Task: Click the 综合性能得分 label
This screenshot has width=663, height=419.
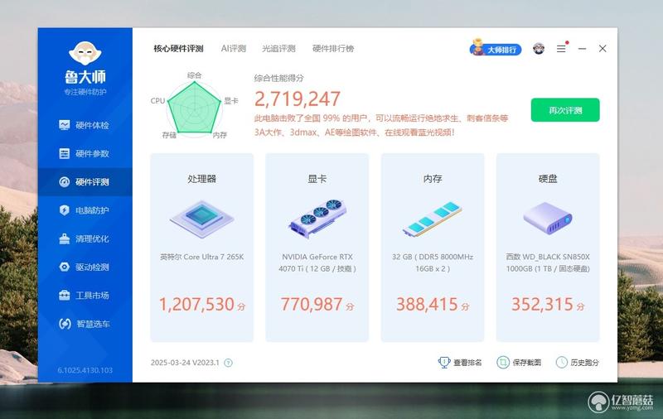Action: pyautogui.click(x=278, y=78)
